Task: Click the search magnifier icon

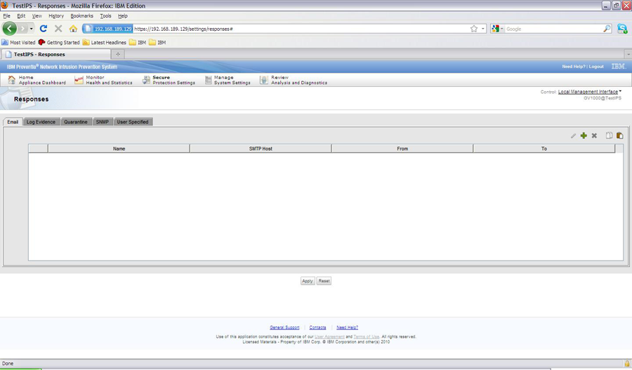Action: pos(607,29)
